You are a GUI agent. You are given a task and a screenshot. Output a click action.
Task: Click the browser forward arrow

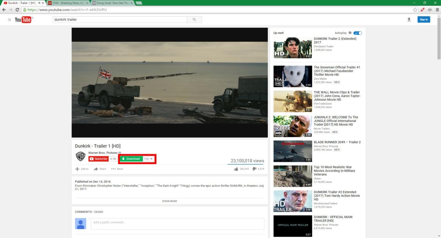pyautogui.click(x=11, y=10)
